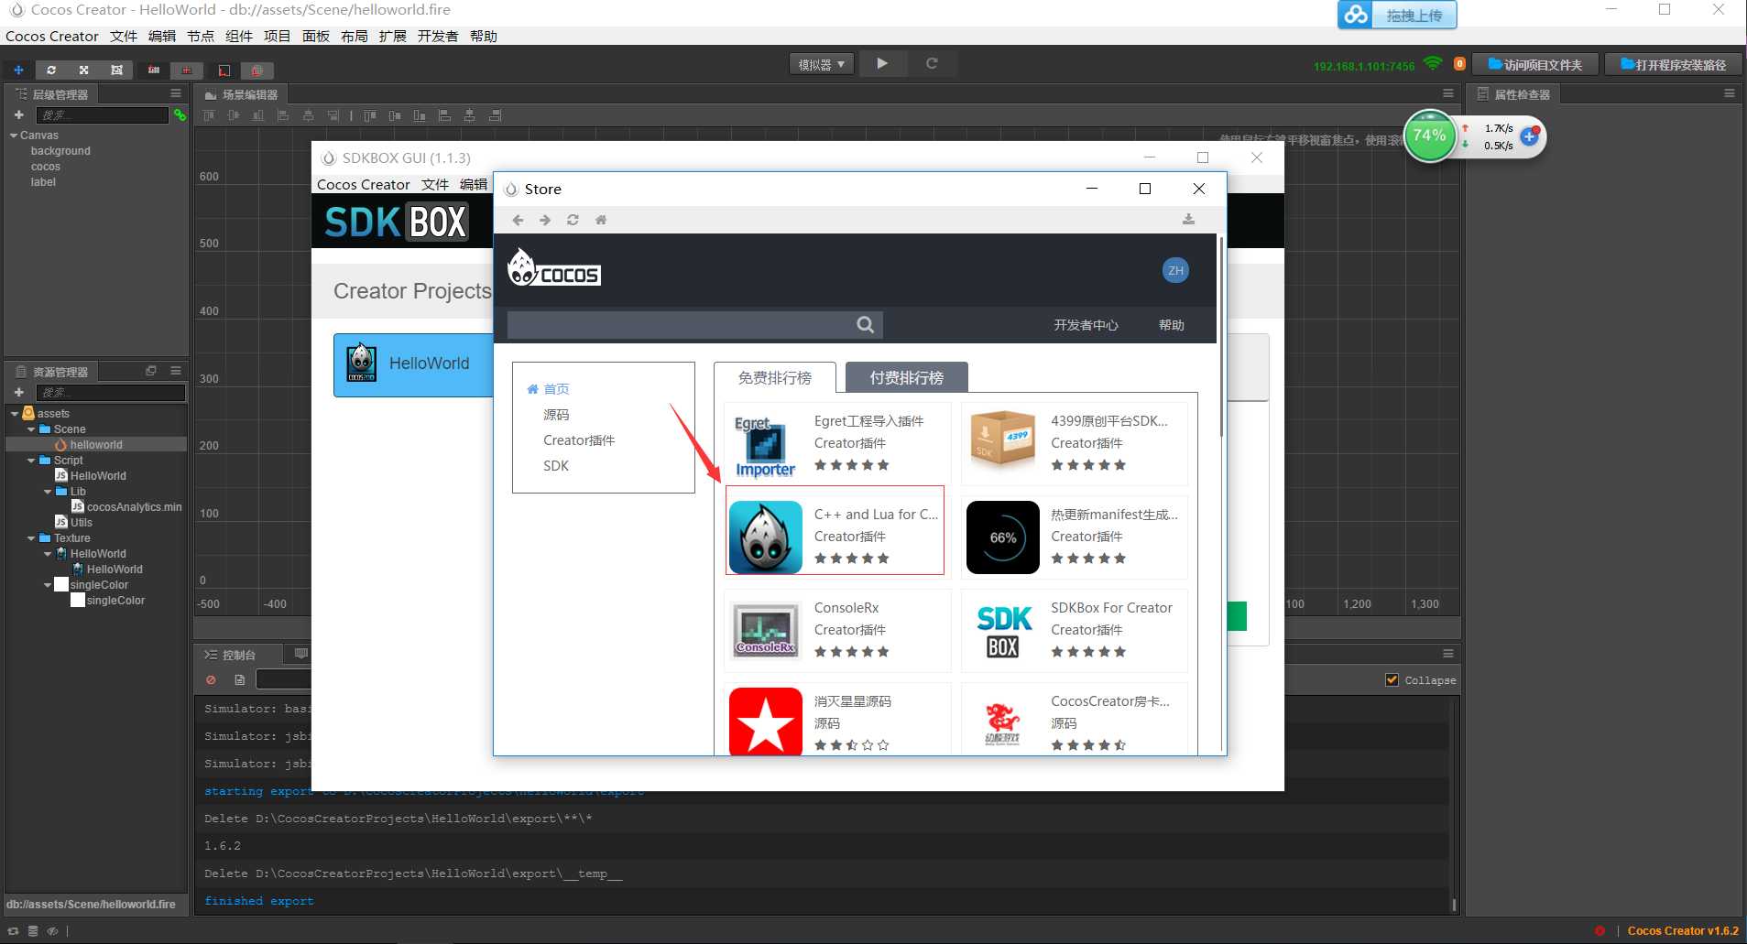Collapse the HelloWorld texture item

47,554
